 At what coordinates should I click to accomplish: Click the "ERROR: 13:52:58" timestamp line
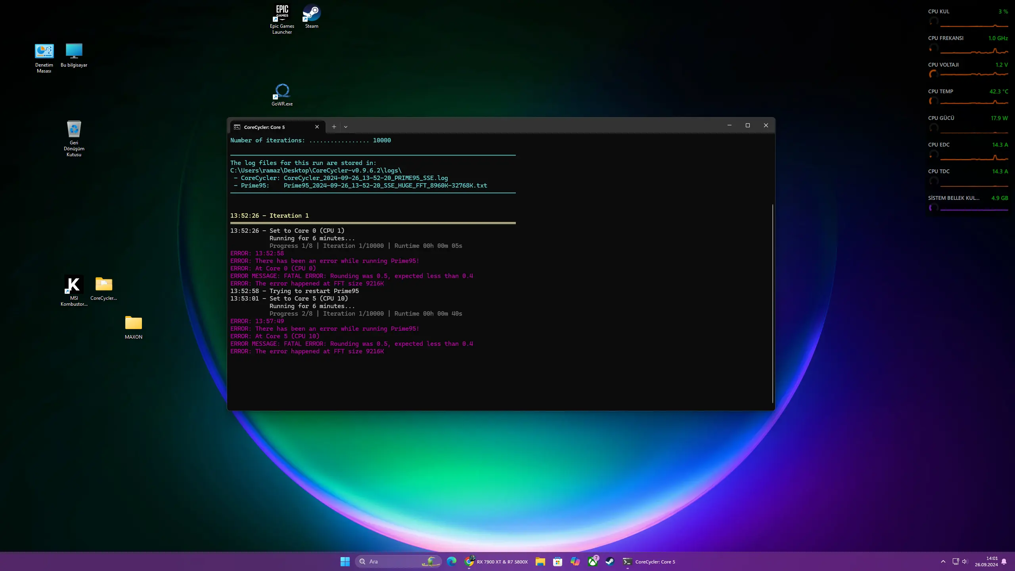pyautogui.click(x=257, y=253)
